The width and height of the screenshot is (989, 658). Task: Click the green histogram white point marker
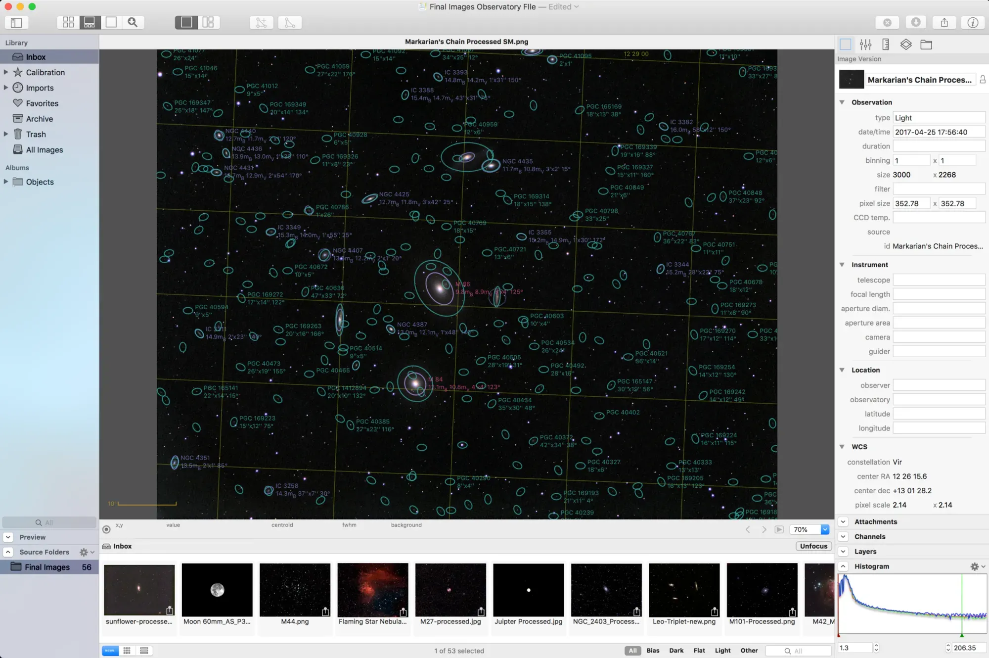962,635
